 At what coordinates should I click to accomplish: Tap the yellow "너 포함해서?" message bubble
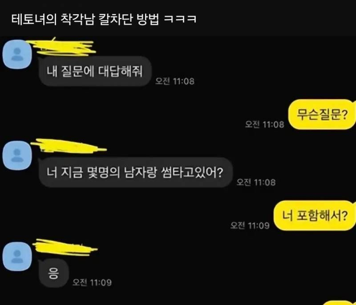(x=315, y=216)
